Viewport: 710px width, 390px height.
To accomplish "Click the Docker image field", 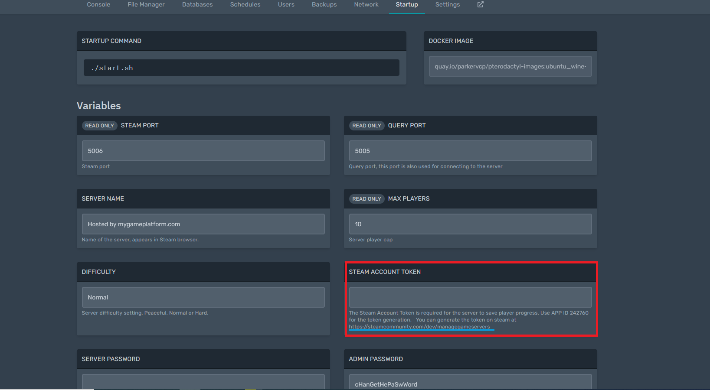I will (x=510, y=66).
